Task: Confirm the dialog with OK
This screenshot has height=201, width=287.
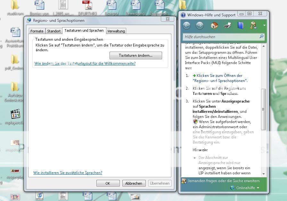Action: point(108,183)
